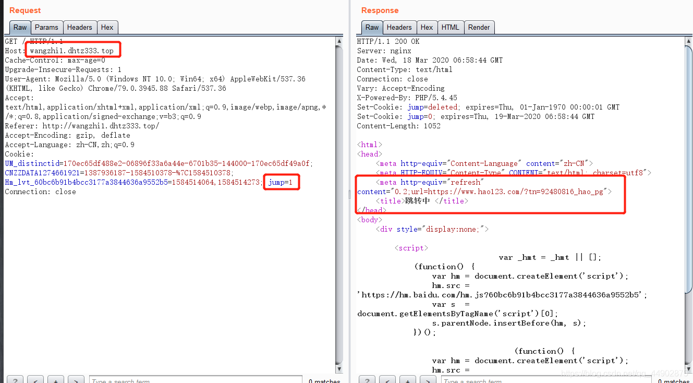This screenshot has height=383, width=693.
Task: Go to previous match in Response search
Action: tap(387, 380)
